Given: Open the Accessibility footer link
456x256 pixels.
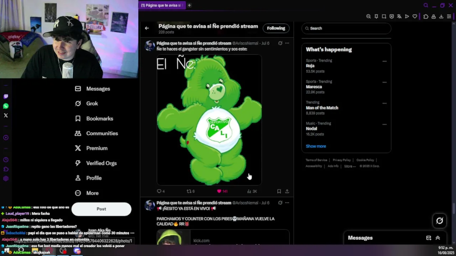Looking at the screenshot, I should [313, 166].
